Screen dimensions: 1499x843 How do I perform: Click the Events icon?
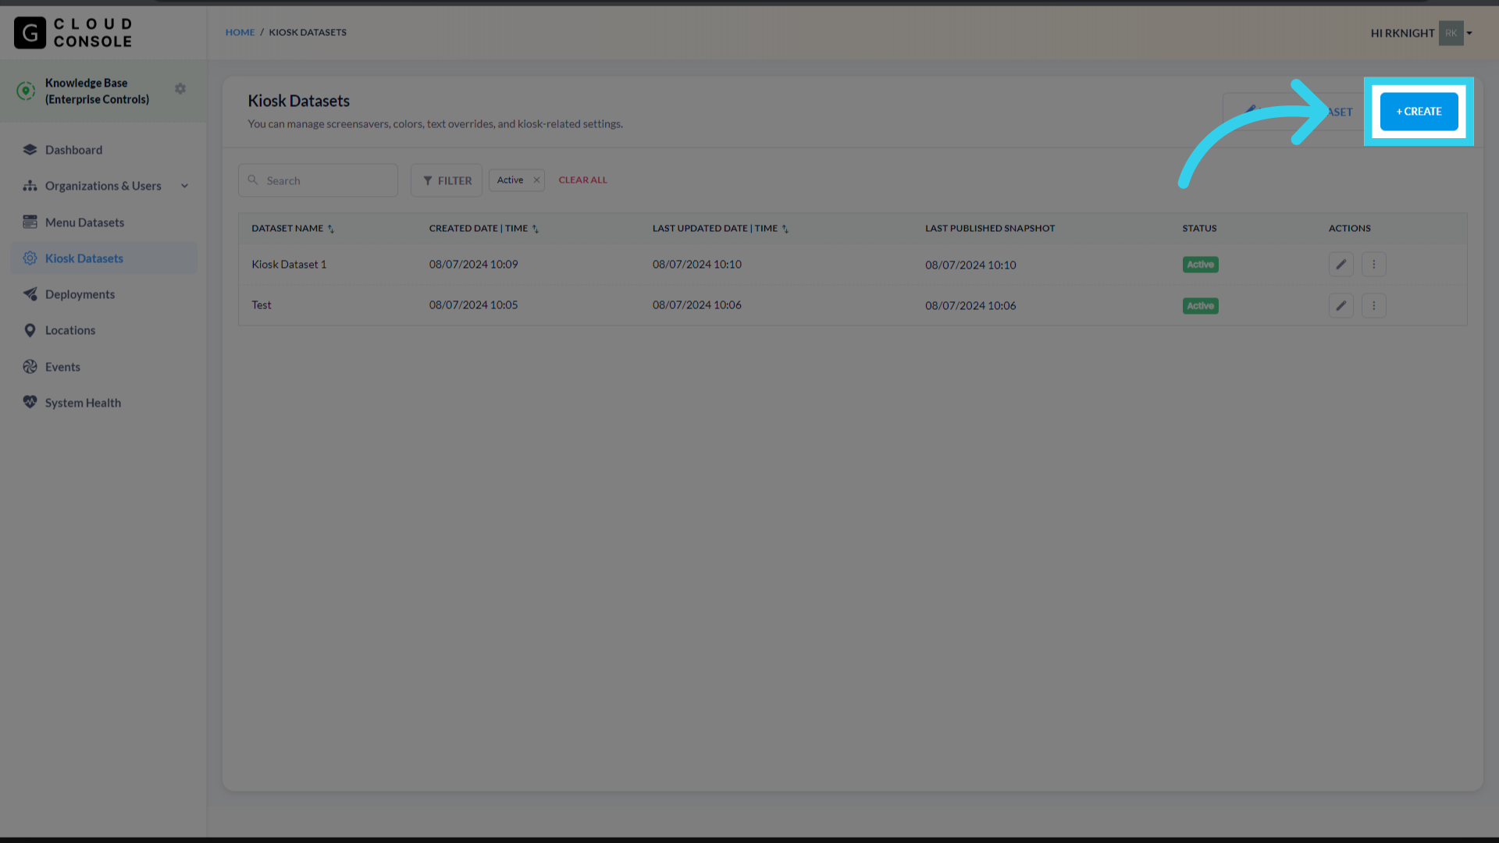click(x=30, y=367)
